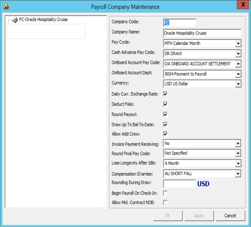251x227 pixels.
Task: Open the Compensation G'rantee dropdown
Action: tap(238, 174)
